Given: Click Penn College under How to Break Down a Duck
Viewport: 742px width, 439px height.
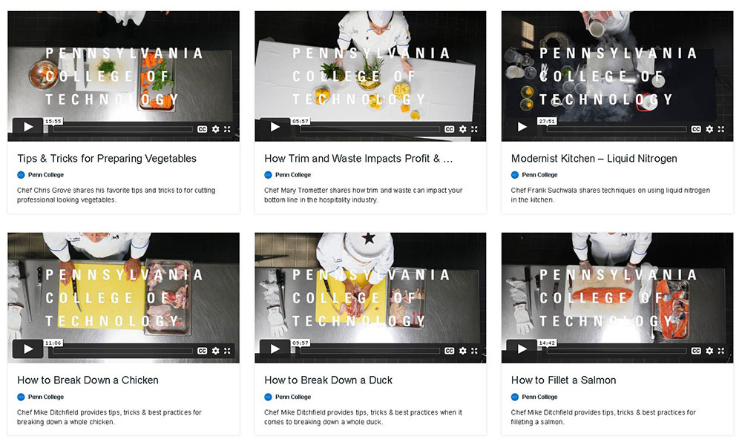Looking at the screenshot, I should pos(293,397).
